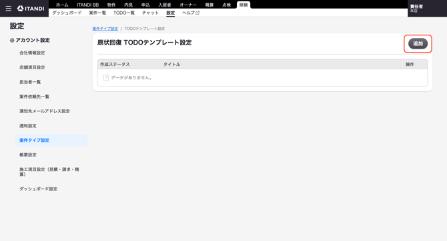Open 担当者一覧 in sidebar
The height and width of the screenshot is (241, 447).
pos(30,82)
